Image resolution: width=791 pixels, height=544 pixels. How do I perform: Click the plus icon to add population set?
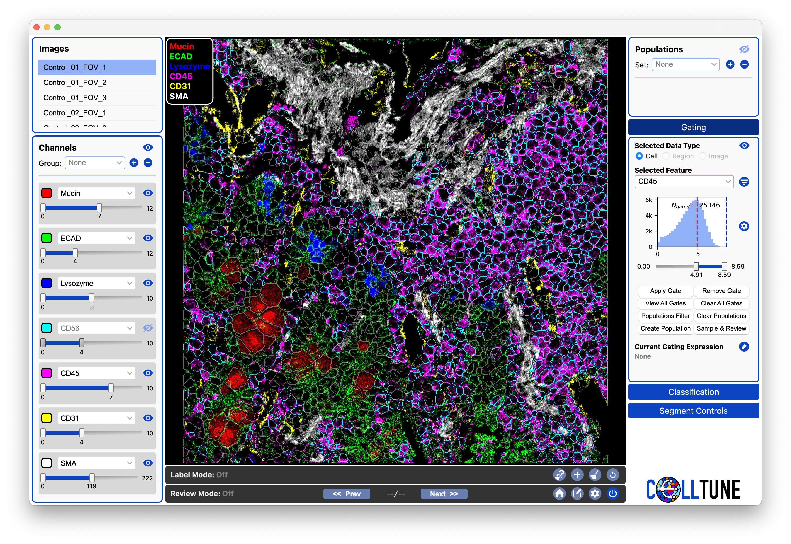(x=730, y=64)
